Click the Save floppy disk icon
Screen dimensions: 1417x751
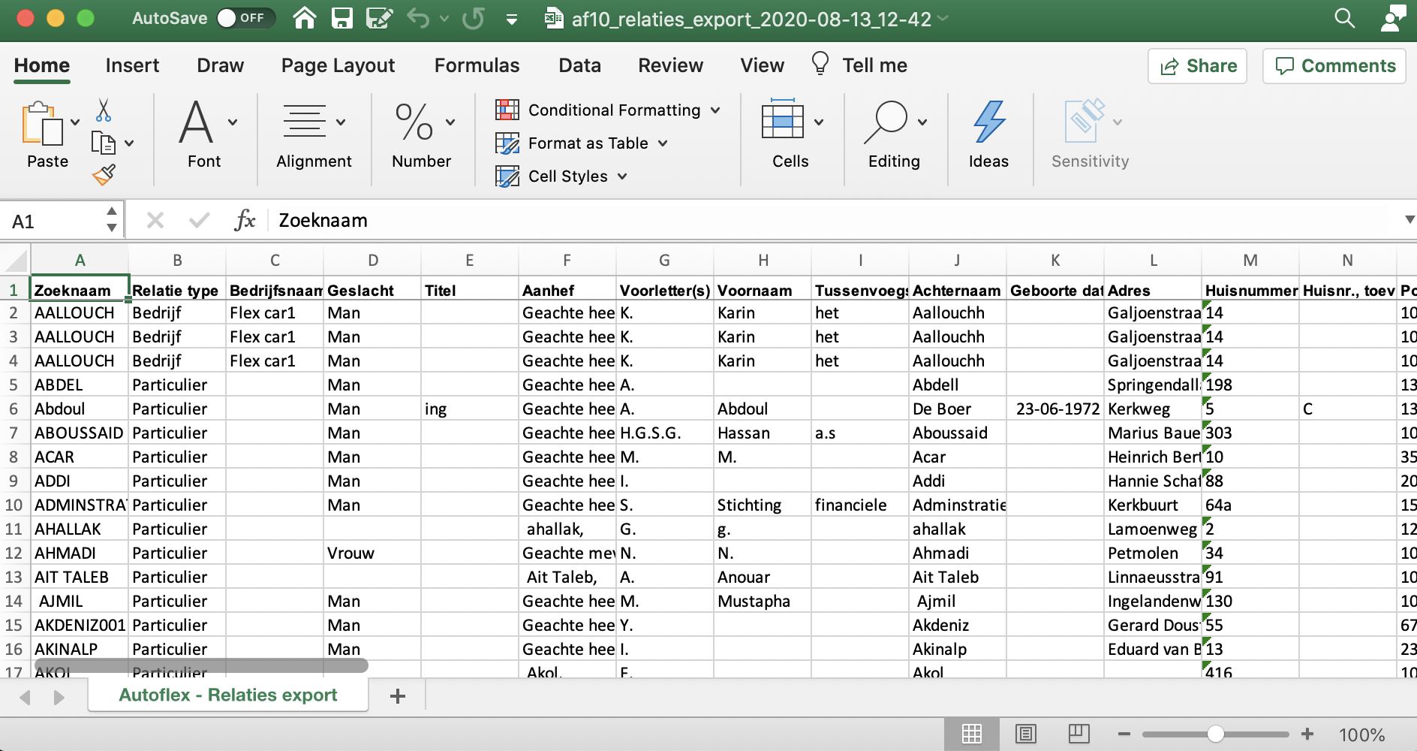[x=342, y=18]
